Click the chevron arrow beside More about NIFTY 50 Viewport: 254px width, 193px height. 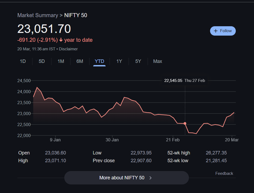point(151,178)
